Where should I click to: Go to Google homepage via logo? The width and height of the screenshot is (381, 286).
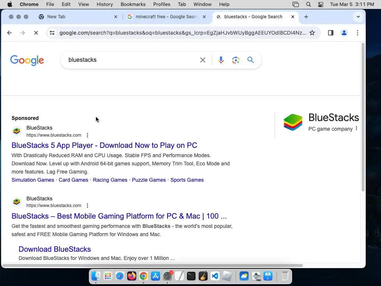27,60
